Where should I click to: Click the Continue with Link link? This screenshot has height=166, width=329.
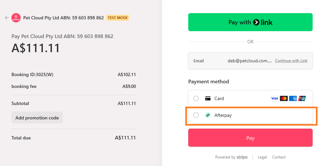tap(291, 61)
